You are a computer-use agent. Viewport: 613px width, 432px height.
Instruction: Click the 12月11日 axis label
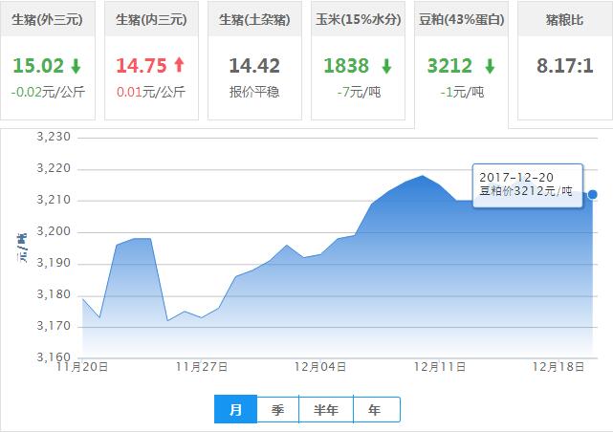[439, 367]
